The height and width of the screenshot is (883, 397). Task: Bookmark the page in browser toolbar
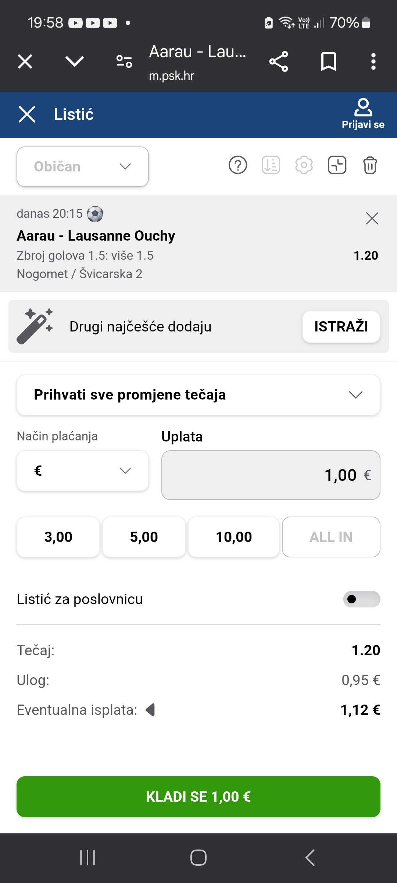pos(328,61)
